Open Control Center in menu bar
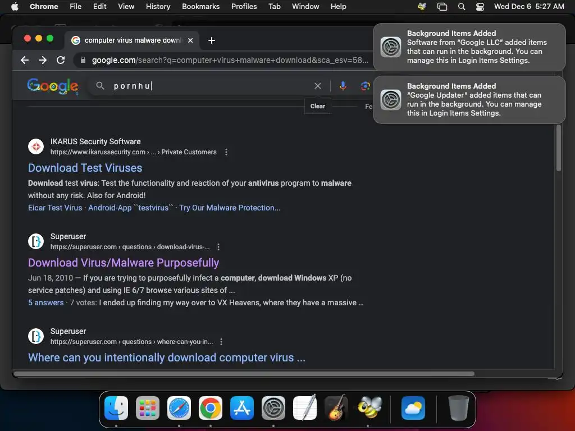The width and height of the screenshot is (575, 431). (x=480, y=6)
